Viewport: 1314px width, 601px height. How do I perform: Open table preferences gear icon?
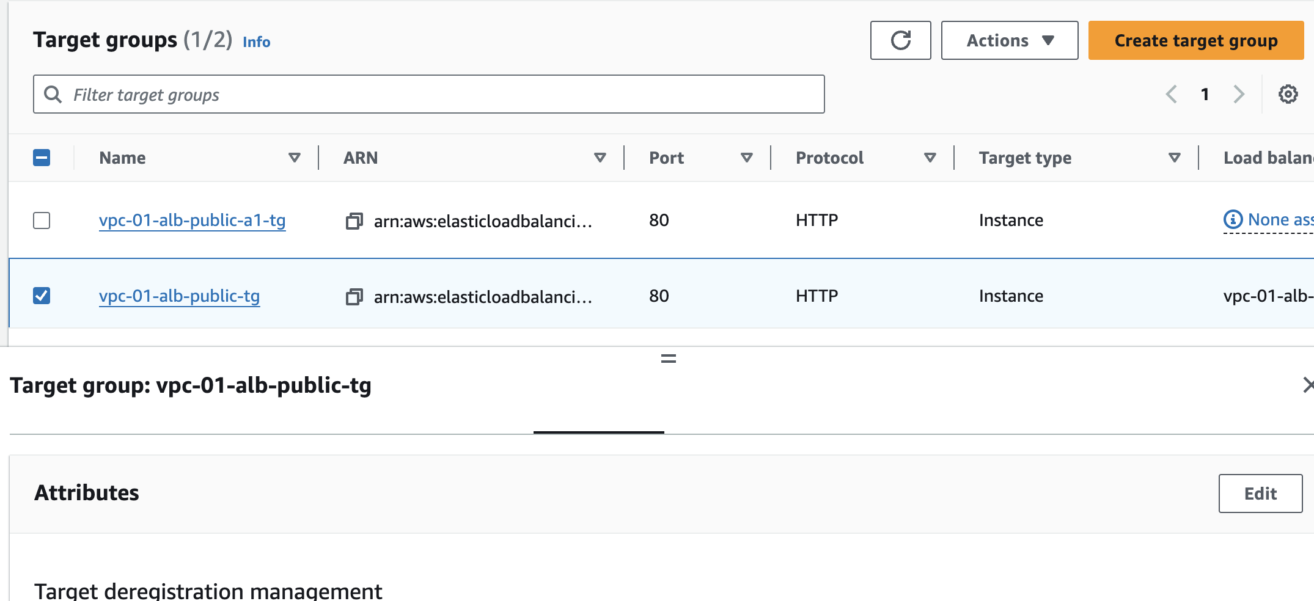(x=1288, y=94)
